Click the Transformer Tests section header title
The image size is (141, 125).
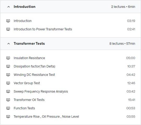click(x=29, y=43)
